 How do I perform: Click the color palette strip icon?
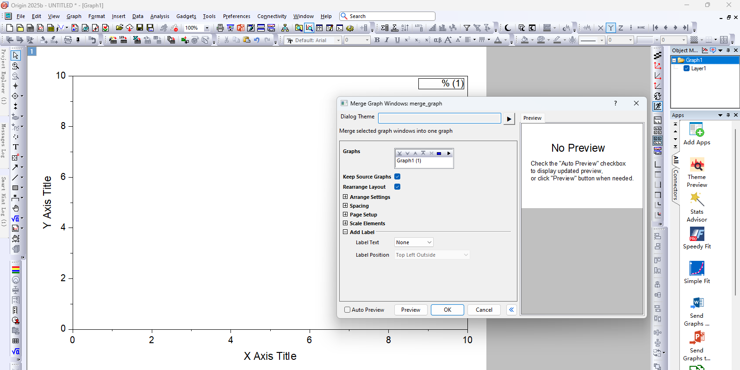pyautogui.click(x=15, y=269)
